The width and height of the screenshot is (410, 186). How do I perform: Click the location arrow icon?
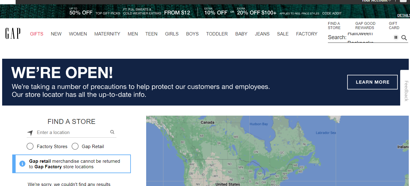pyautogui.click(x=30, y=133)
